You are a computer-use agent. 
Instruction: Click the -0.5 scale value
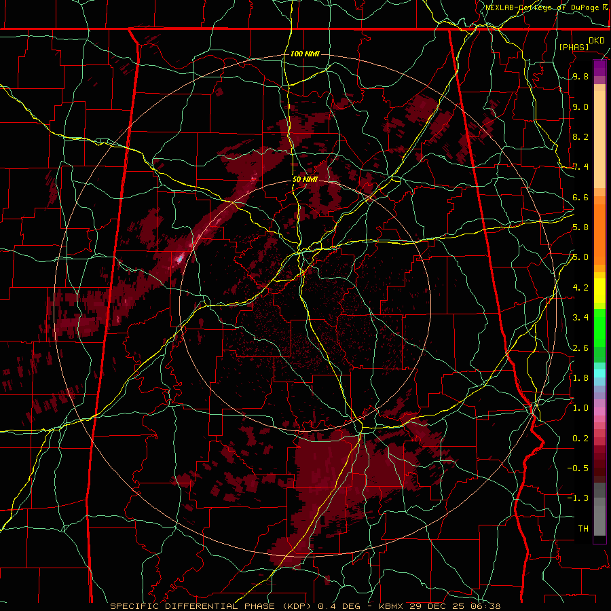coord(578,468)
